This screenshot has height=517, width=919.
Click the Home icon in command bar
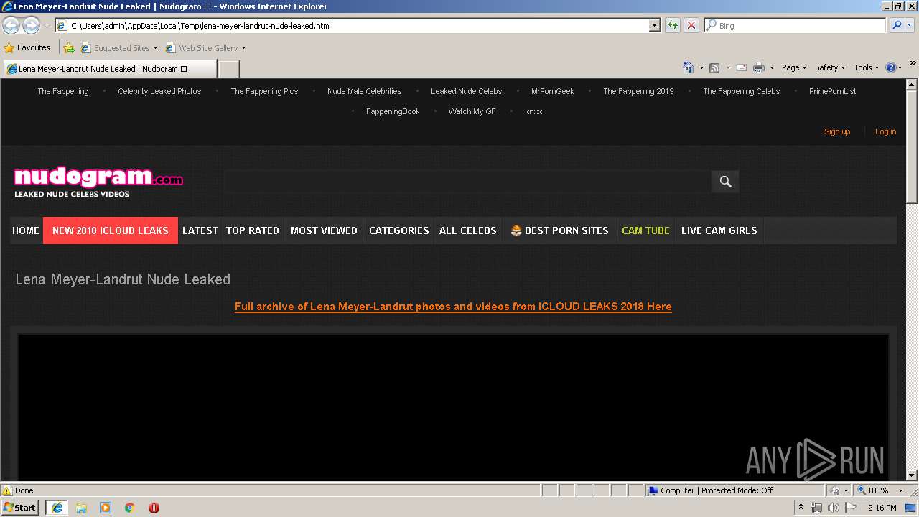(689, 67)
